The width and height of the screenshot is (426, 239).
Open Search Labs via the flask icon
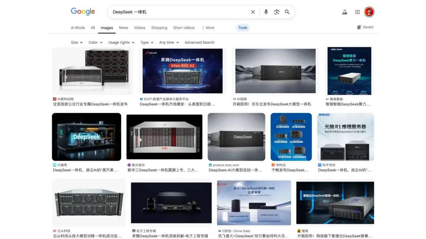(344, 12)
